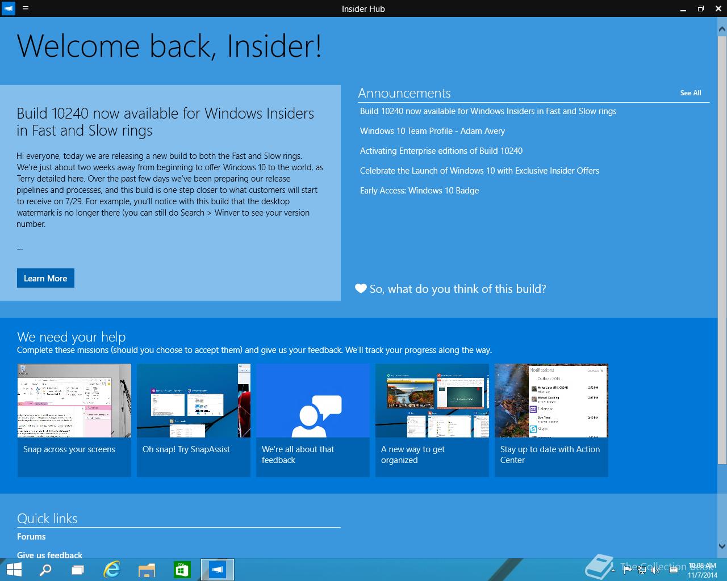The height and width of the screenshot is (581, 727).
Task: Open the Action Center flag icon in the tray
Action: 629,570
